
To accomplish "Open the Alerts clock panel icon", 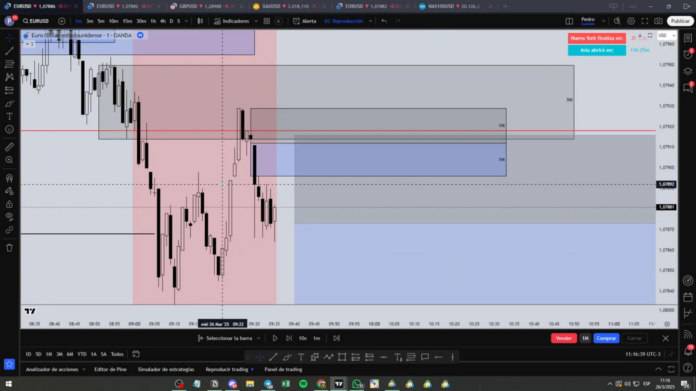I will click(688, 54).
